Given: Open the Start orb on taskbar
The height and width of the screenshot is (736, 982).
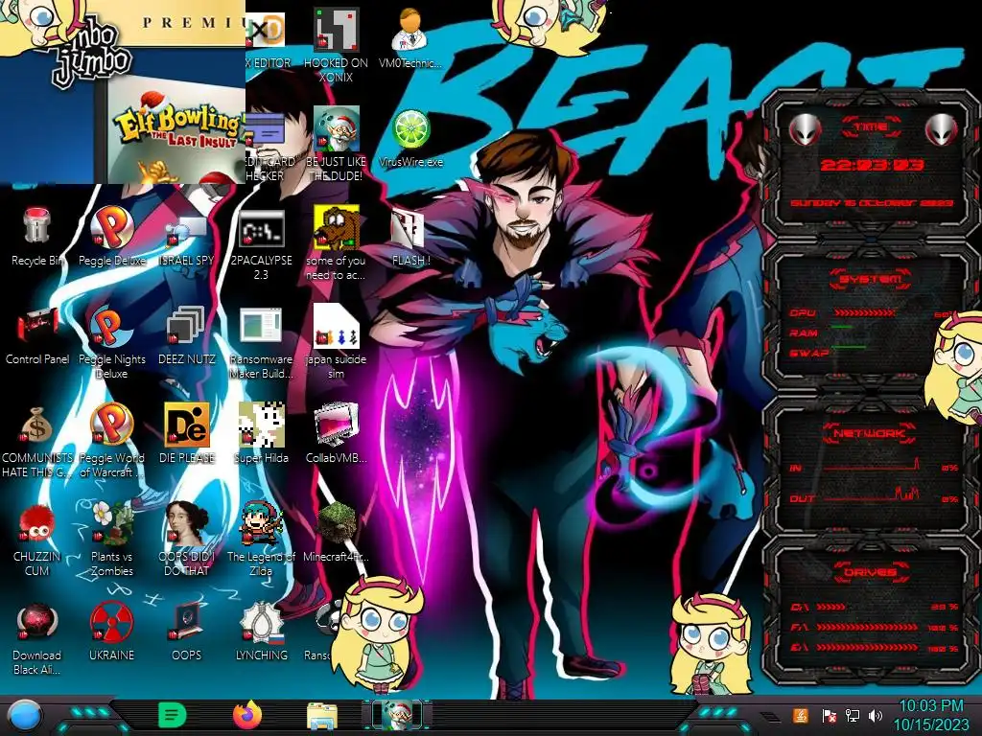Looking at the screenshot, I should 24,715.
